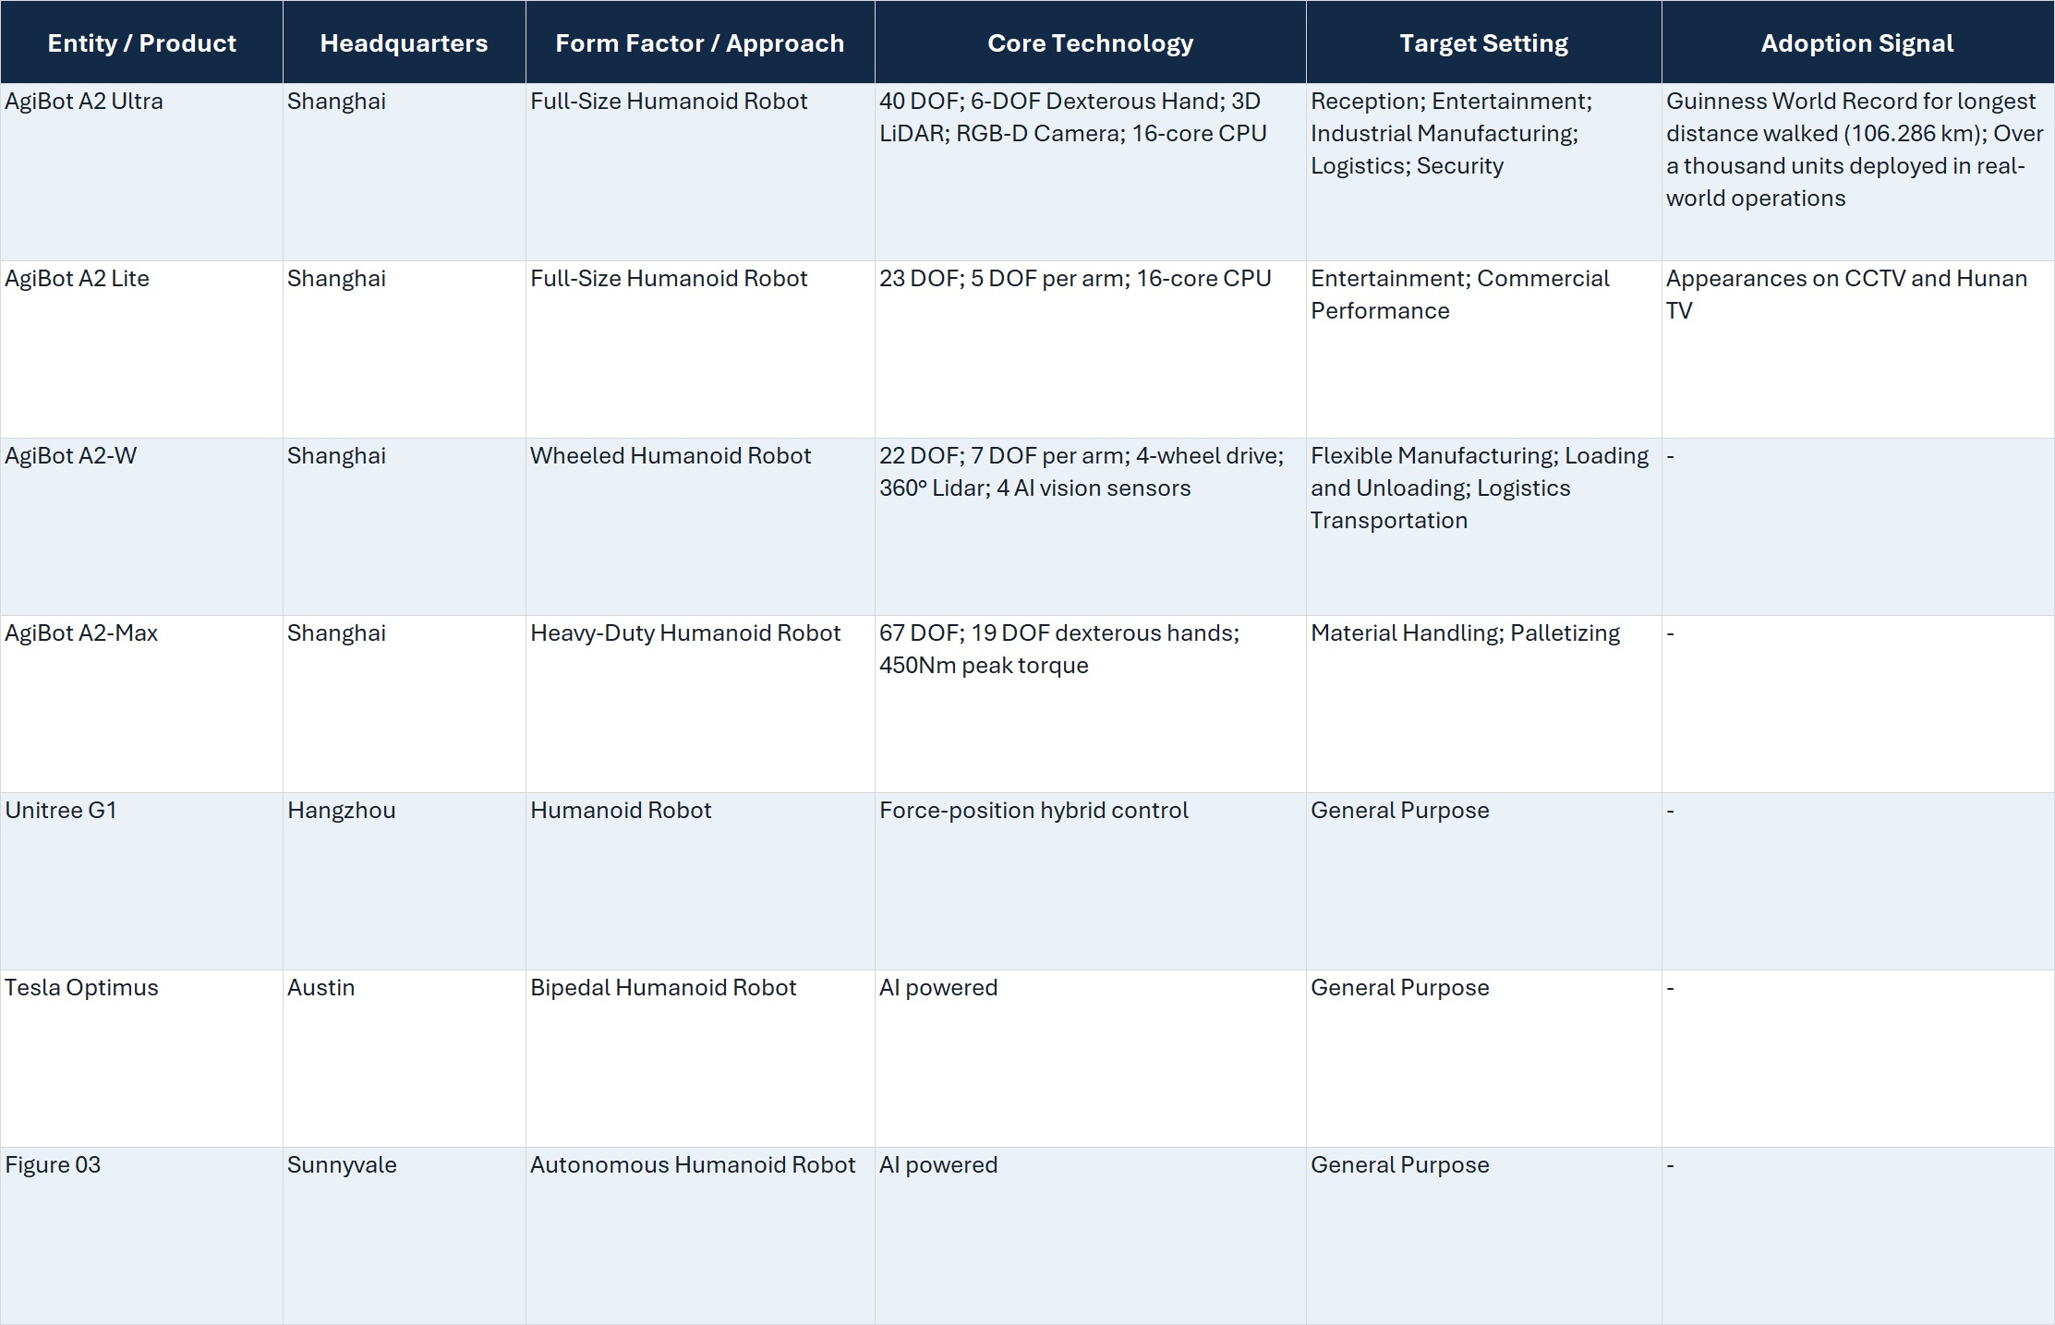Click General Purpose in Tesla Optimus row

click(1483, 1058)
